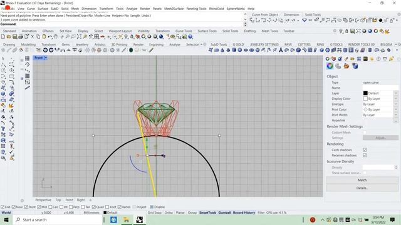Click the Rhino icon on the Windows taskbar
Screen dimensions: 401x225
pyautogui.click(x=139, y=219)
